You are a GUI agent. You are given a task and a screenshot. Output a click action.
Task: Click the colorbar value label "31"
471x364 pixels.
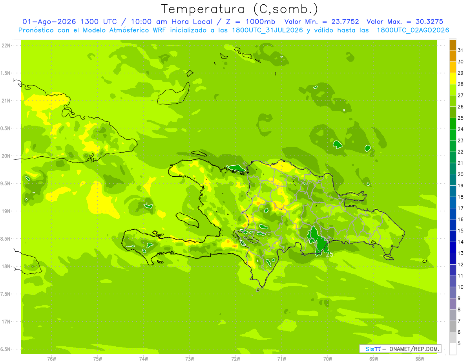pos(460,50)
